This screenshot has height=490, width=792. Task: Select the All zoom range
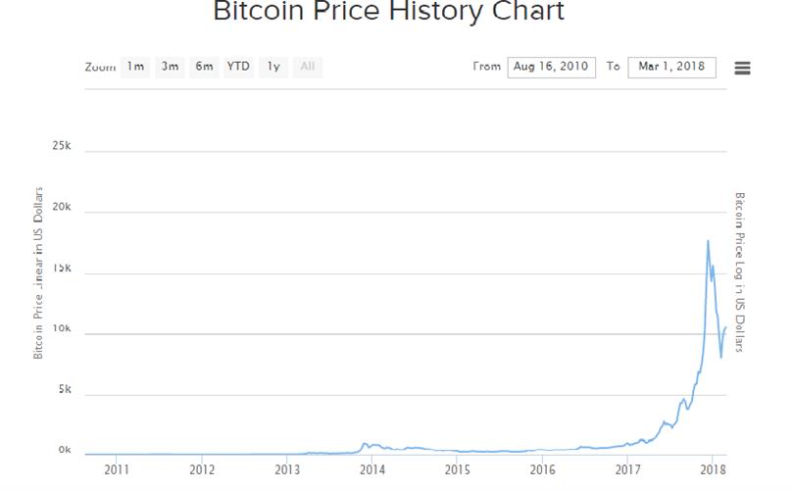[308, 67]
